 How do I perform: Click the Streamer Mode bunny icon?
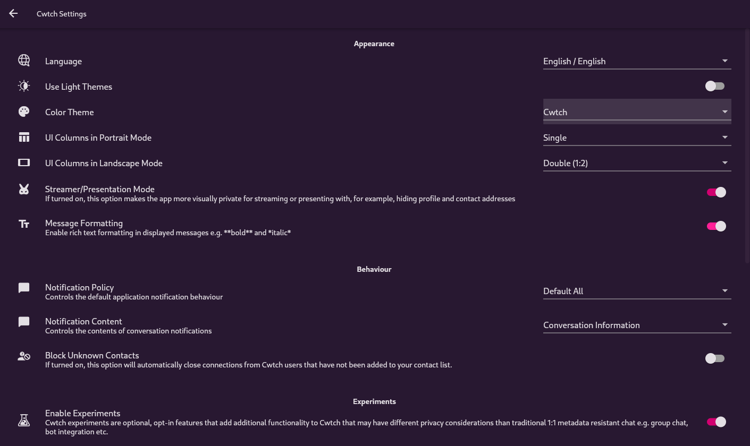click(24, 189)
